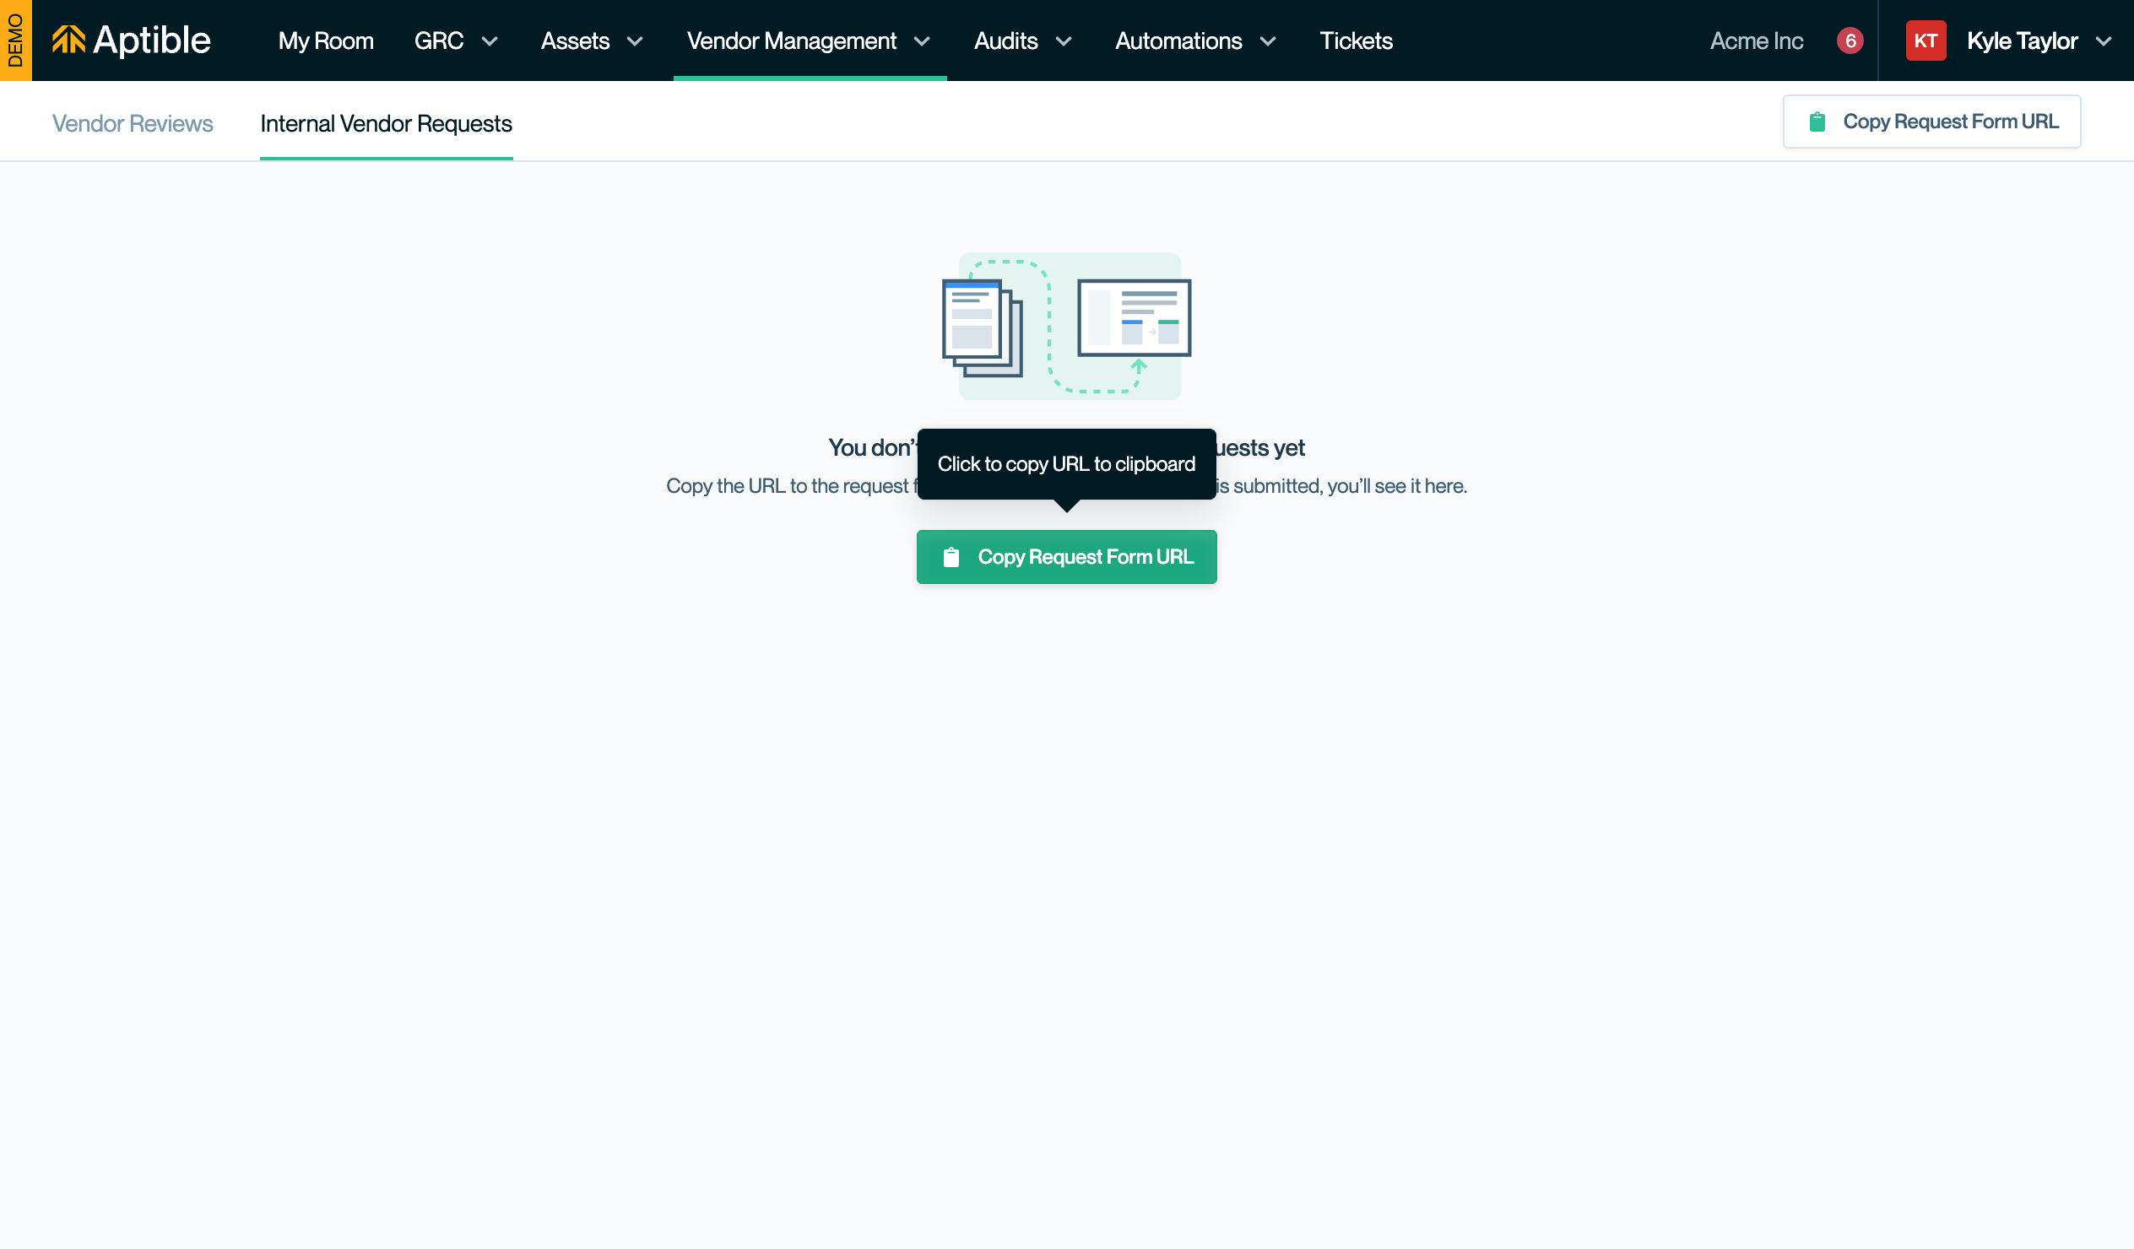Screen dimensions: 2134x1249
Task: Open the Vendor Management dropdown arrow
Action: click(922, 41)
